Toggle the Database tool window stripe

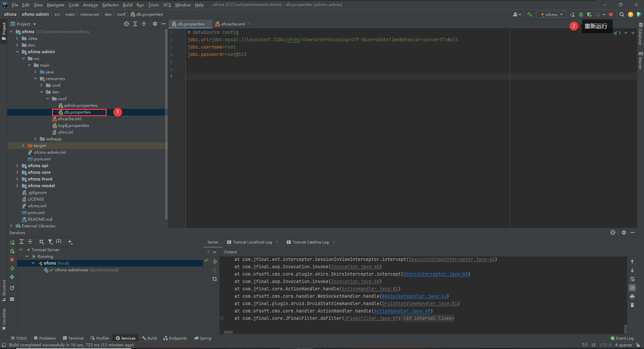click(640, 34)
